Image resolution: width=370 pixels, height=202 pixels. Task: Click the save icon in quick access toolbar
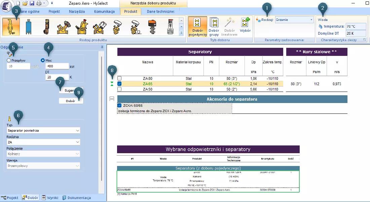32,3
